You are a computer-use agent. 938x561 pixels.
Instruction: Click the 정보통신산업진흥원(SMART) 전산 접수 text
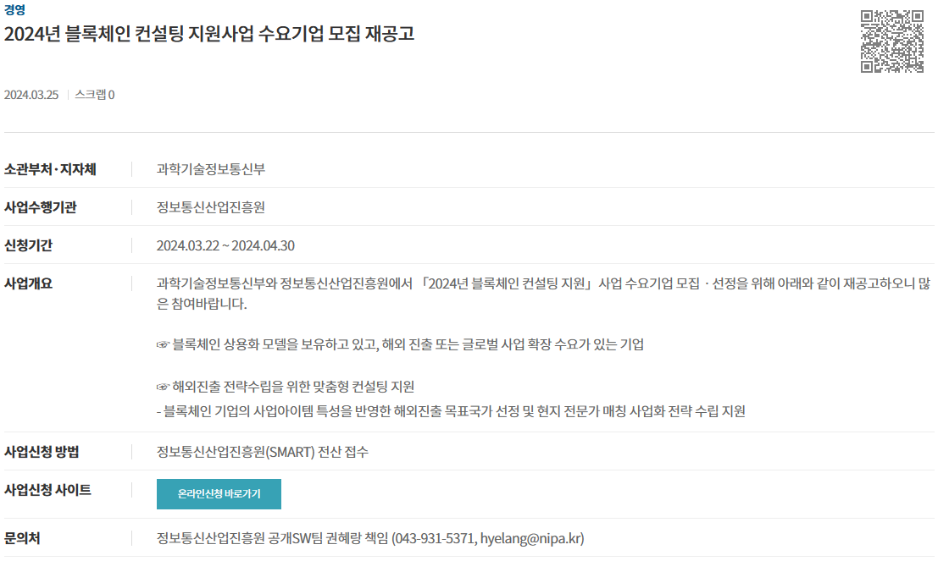263,452
